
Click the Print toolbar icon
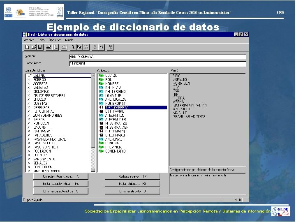point(49,47)
